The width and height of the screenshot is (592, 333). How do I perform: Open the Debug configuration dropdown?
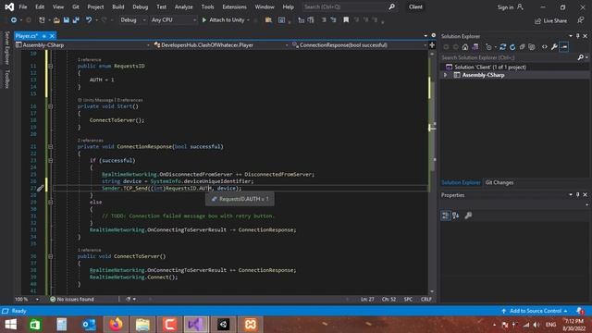coord(133,20)
